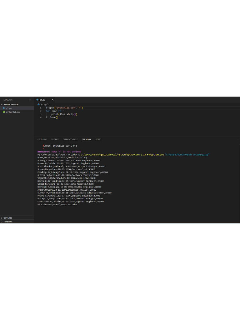Click the Gokul N,Mysuru output row

[x=66, y=184]
